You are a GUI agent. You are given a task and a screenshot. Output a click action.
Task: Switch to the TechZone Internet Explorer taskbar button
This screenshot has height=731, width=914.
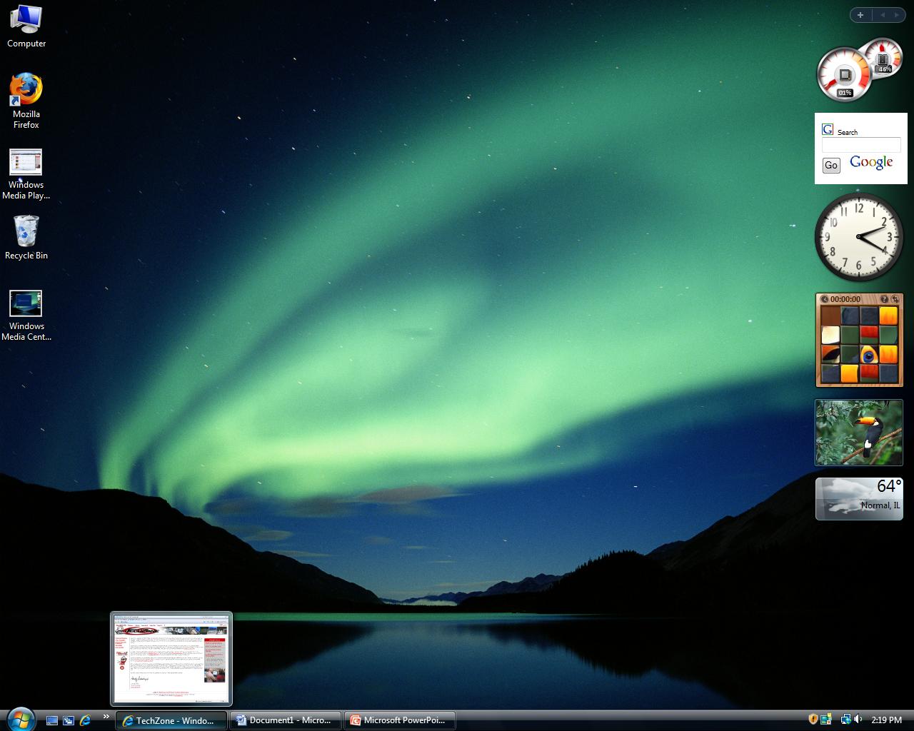[171, 720]
